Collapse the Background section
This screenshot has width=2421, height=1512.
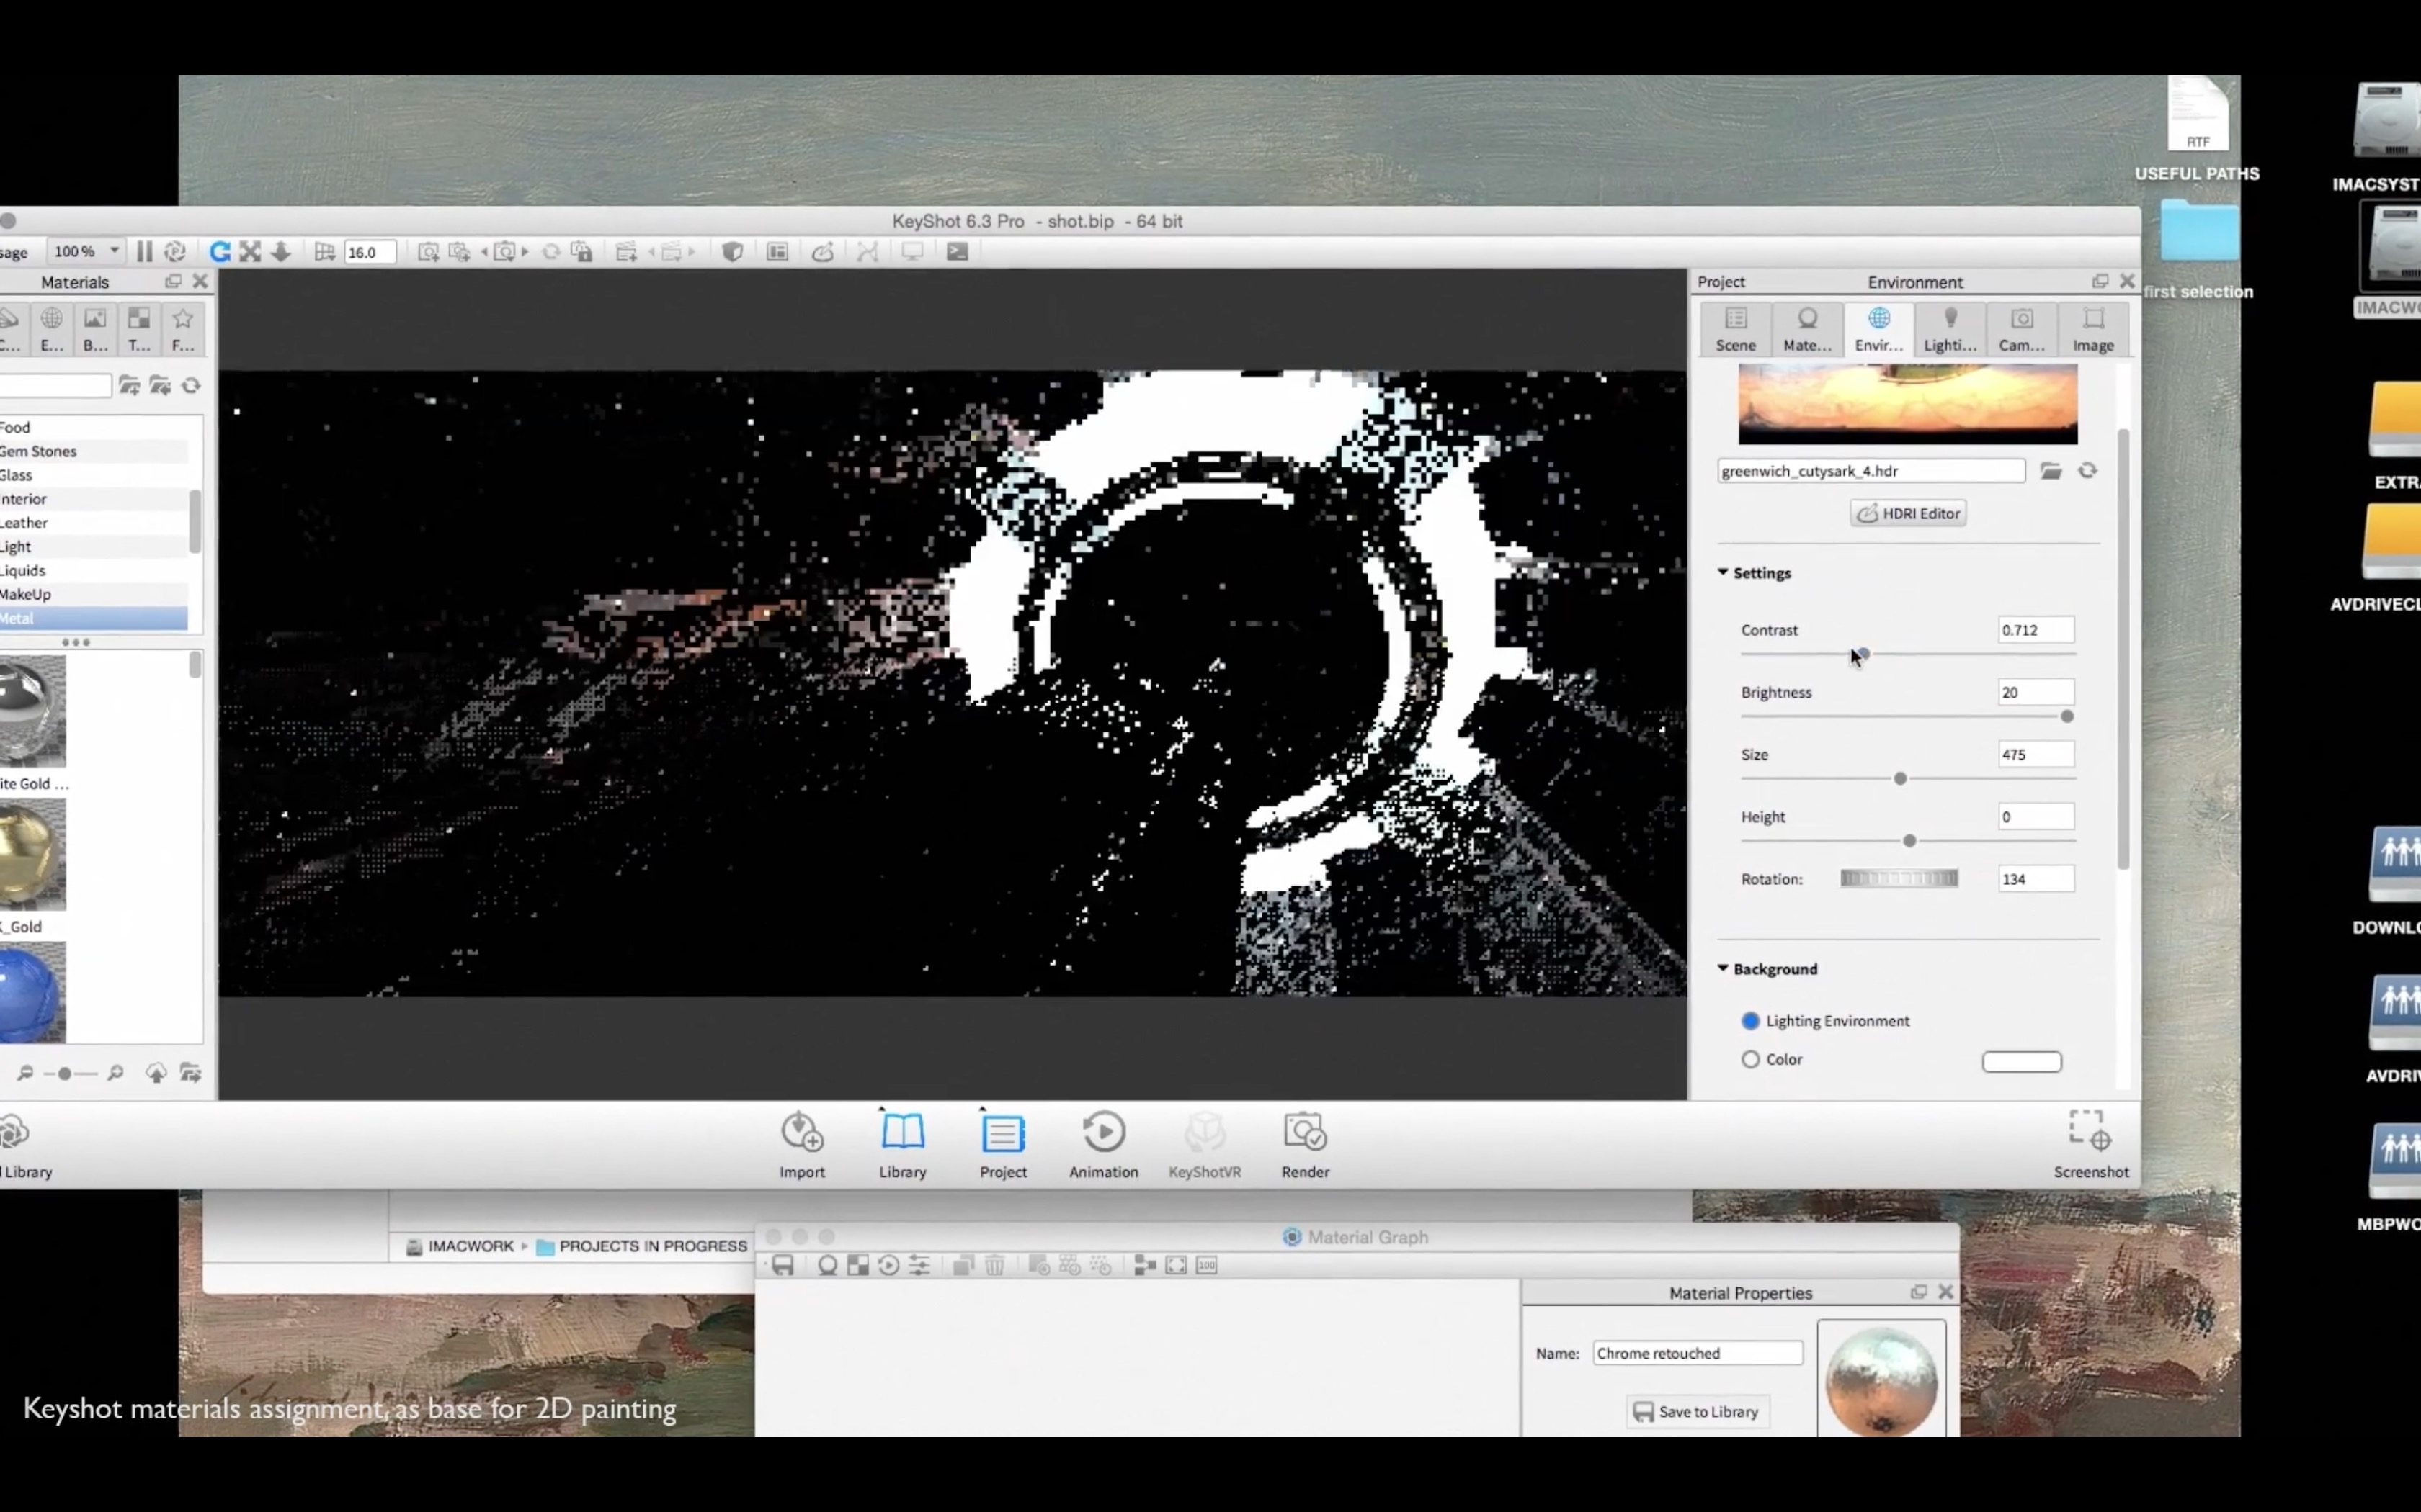point(1723,968)
